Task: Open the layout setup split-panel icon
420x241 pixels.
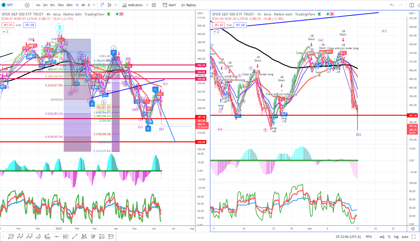Action: coord(411,5)
